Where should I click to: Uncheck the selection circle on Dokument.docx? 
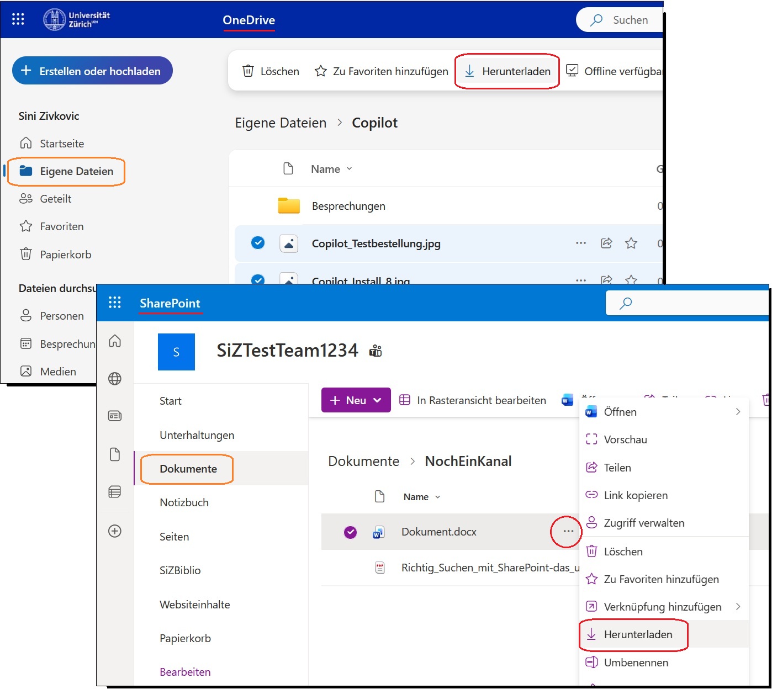[x=350, y=532]
